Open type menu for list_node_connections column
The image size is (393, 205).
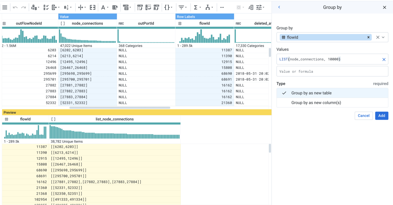coord(53,119)
